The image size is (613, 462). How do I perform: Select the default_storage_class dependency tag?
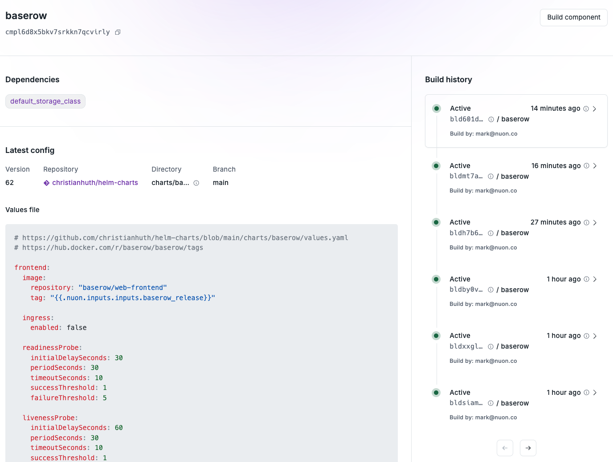point(45,101)
